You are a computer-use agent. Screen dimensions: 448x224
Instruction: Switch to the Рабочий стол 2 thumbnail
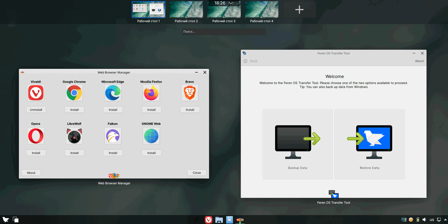tap(186, 10)
